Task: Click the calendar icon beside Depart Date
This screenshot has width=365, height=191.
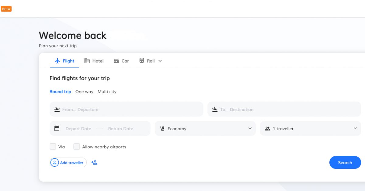Action: pyautogui.click(x=57, y=128)
